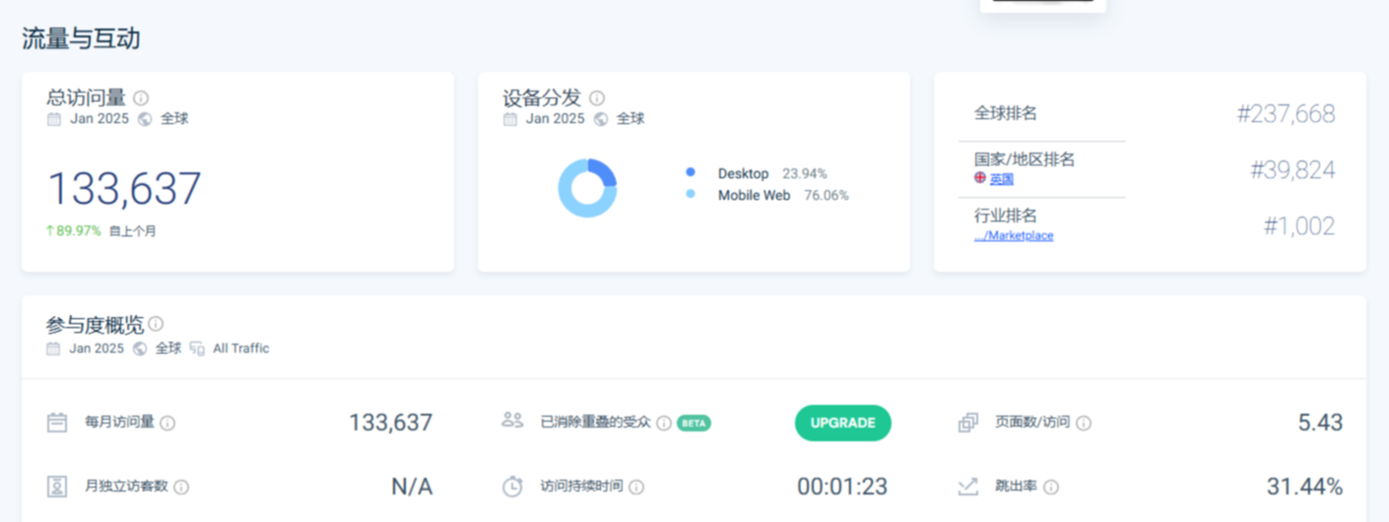Viewport: 1389px width, 522px height.
Task: Click info icon beside 参与度概览 title
Action: tap(156, 324)
